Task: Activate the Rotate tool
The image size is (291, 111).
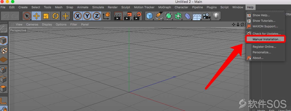Action: pos(56,16)
